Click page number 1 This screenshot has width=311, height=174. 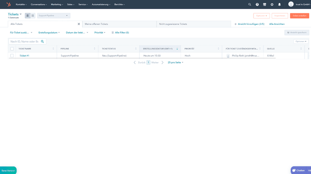point(148,63)
